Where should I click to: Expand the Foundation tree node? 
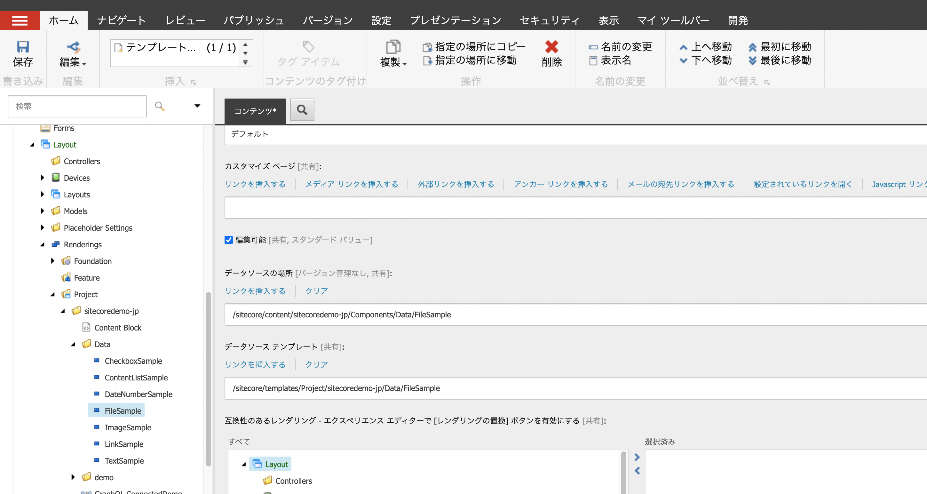(x=53, y=261)
